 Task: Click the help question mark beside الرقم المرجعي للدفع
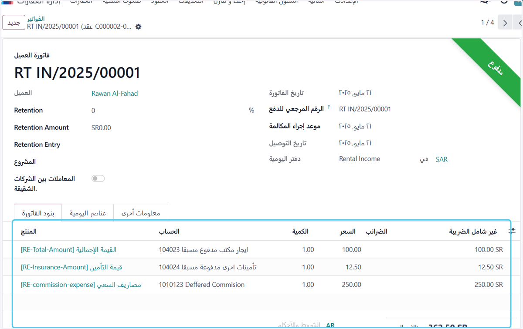coord(329,107)
